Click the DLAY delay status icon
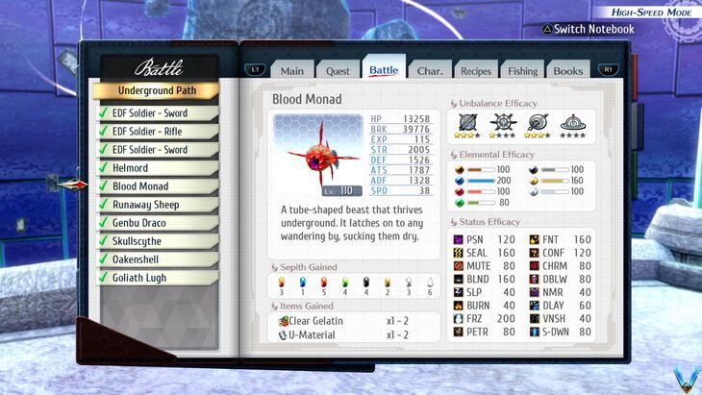Screen dimensions: 702x395 coord(534,306)
